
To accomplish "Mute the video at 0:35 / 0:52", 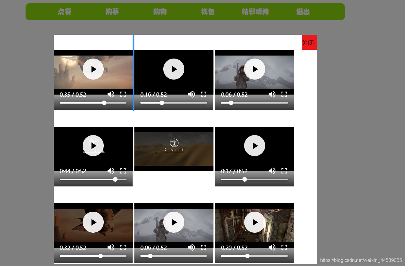I will click(x=111, y=95).
